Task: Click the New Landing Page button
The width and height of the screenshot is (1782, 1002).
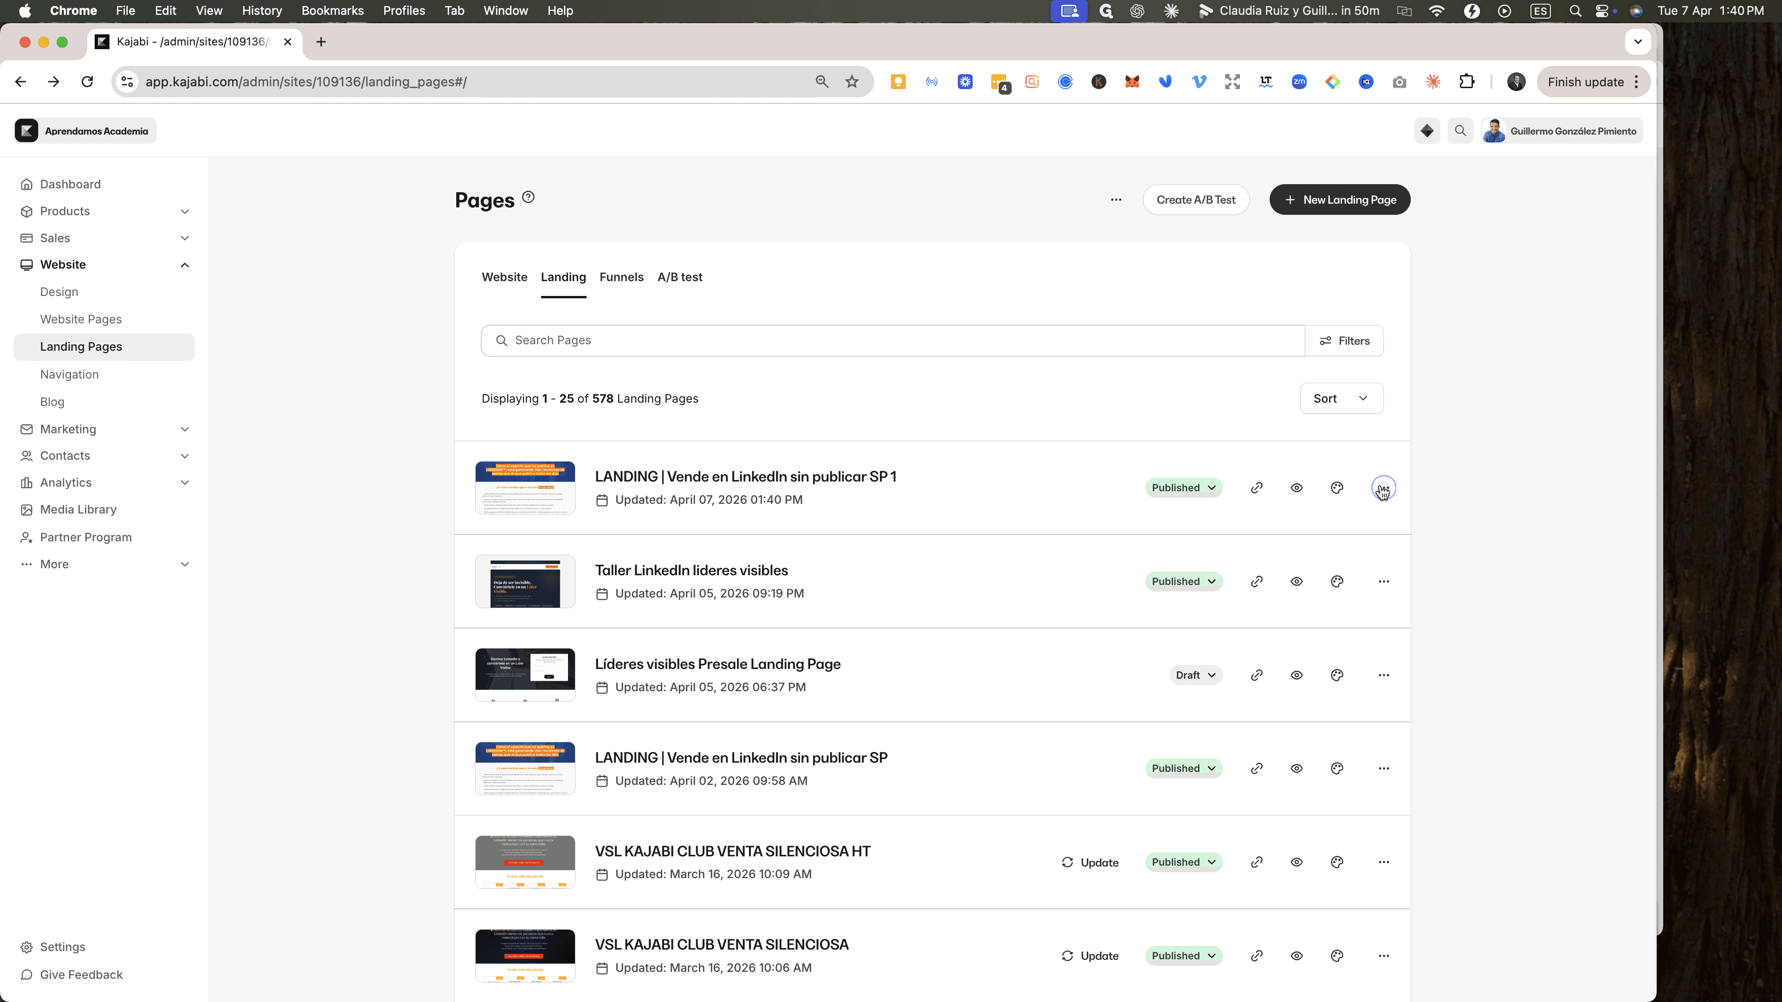Action: pos(1339,200)
